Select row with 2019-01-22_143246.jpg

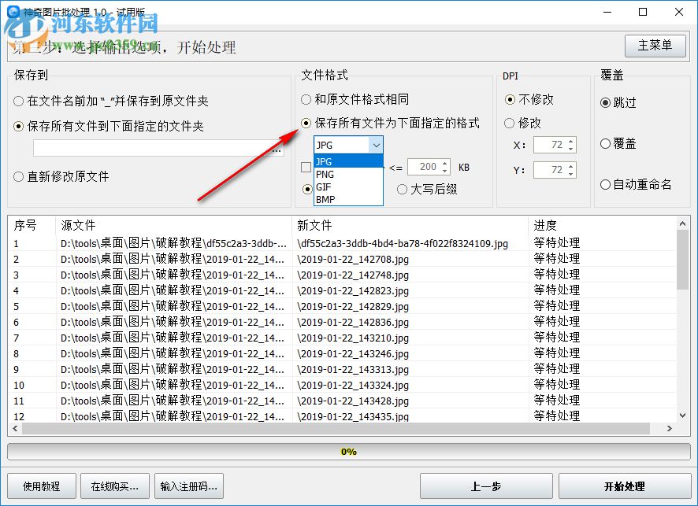click(342, 353)
